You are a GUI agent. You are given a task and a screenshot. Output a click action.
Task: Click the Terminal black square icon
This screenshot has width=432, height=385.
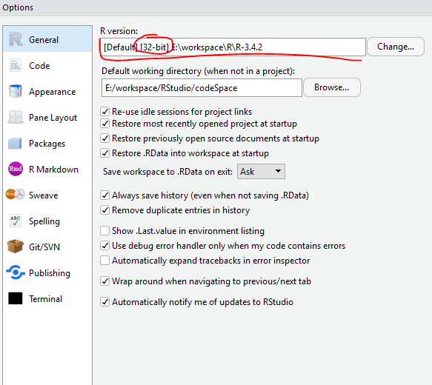tap(15, 298)
